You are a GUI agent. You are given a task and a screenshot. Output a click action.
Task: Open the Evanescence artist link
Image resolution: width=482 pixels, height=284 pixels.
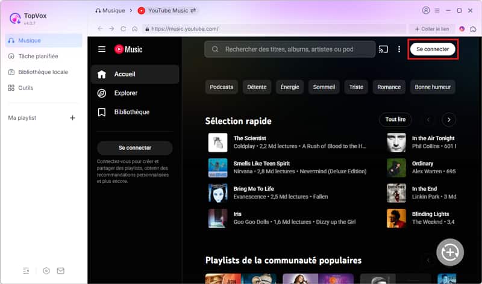click(249, 197)
